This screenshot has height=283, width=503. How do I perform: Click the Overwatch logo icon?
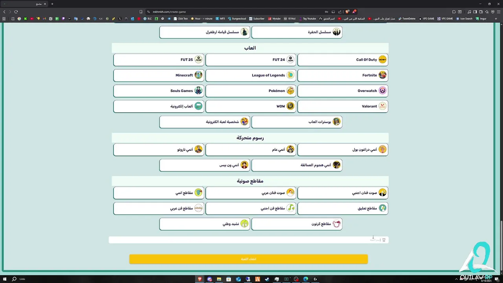[x=382, y=91]
